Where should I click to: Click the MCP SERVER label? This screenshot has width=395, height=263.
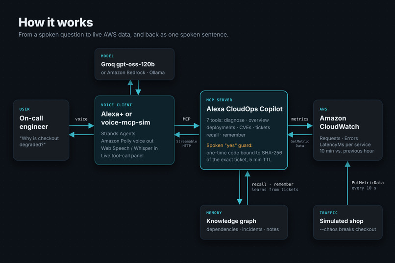pos(219,100)
